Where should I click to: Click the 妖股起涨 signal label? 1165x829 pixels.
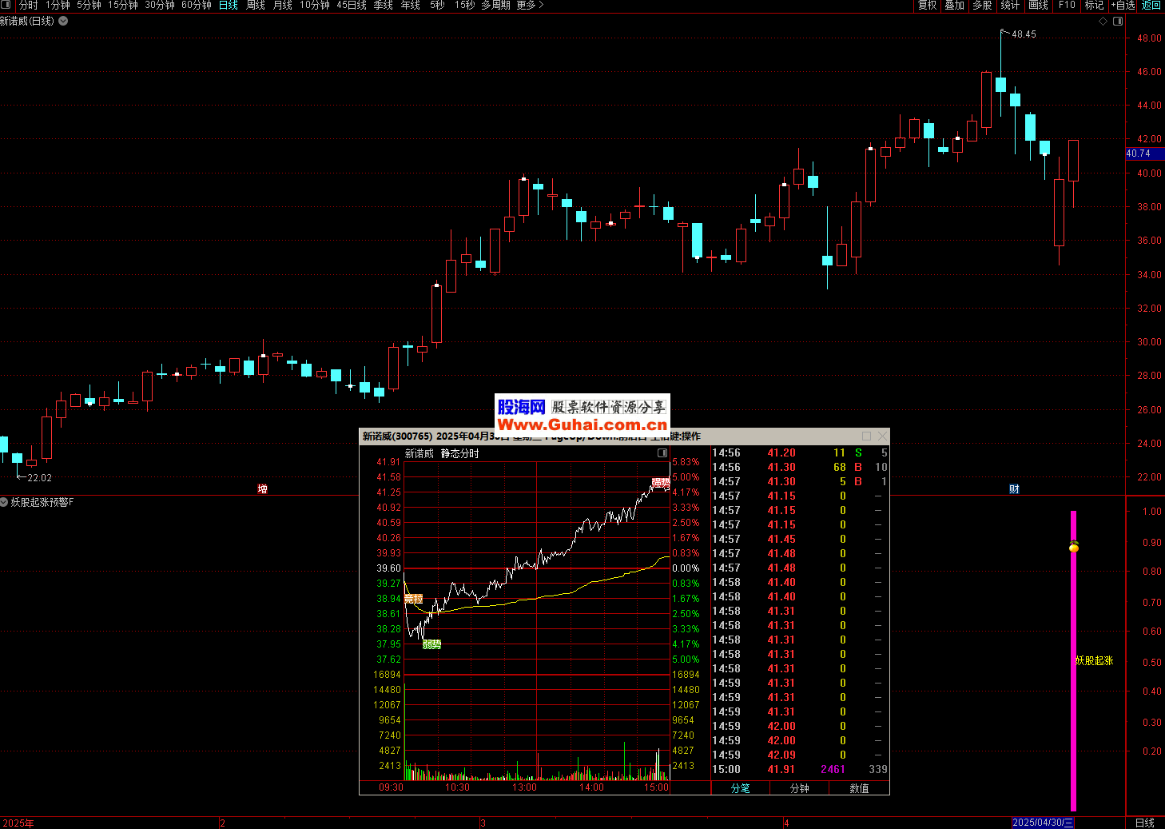click(x=1094, y=661)
